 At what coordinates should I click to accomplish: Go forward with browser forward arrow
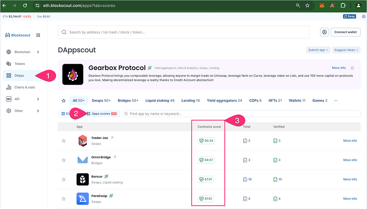pyautogui.click(x=15, y=5)
